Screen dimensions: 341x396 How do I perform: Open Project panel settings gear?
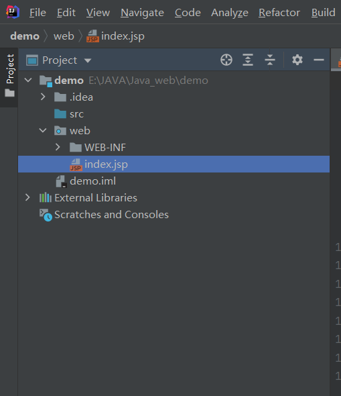click(x=297, y=60)
